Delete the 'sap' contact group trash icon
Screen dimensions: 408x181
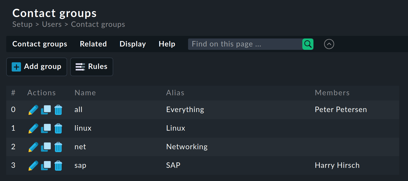(x=58, y=166)
